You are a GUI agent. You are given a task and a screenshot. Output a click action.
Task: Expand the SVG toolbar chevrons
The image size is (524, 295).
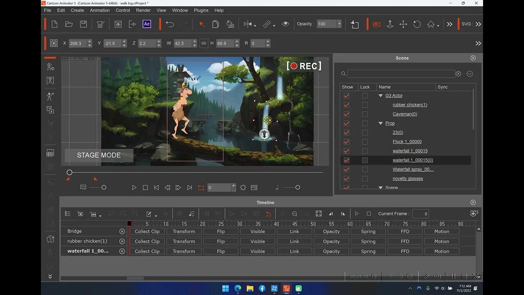478,24
